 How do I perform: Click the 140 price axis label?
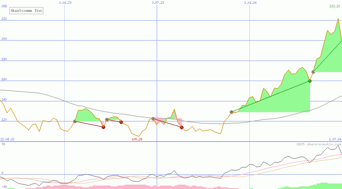pos(4,100)
